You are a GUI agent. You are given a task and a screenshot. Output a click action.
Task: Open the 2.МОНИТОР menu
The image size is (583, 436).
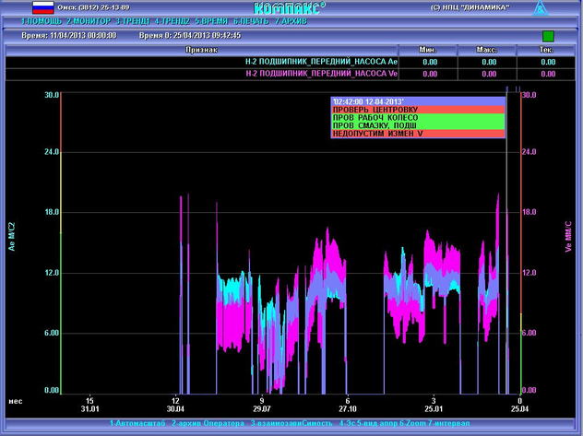click(x=89, y=19)
